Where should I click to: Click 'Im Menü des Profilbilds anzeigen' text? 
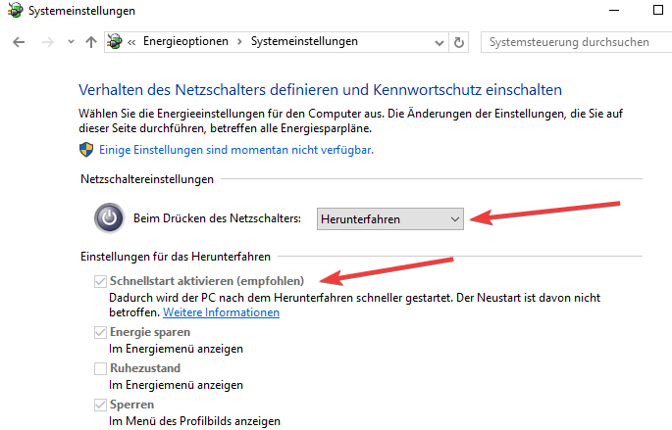click(x=194, y=421)
